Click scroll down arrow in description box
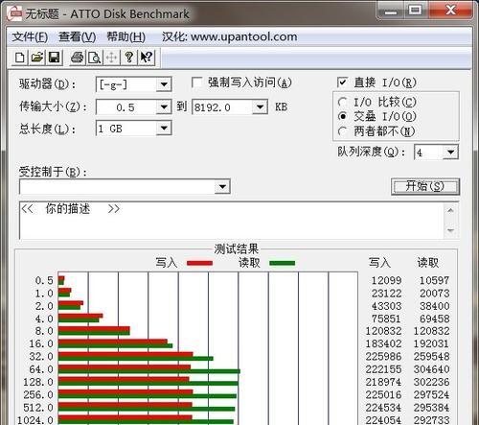The height and width of the screenshot is (425, 479). [x=450, y=230]
